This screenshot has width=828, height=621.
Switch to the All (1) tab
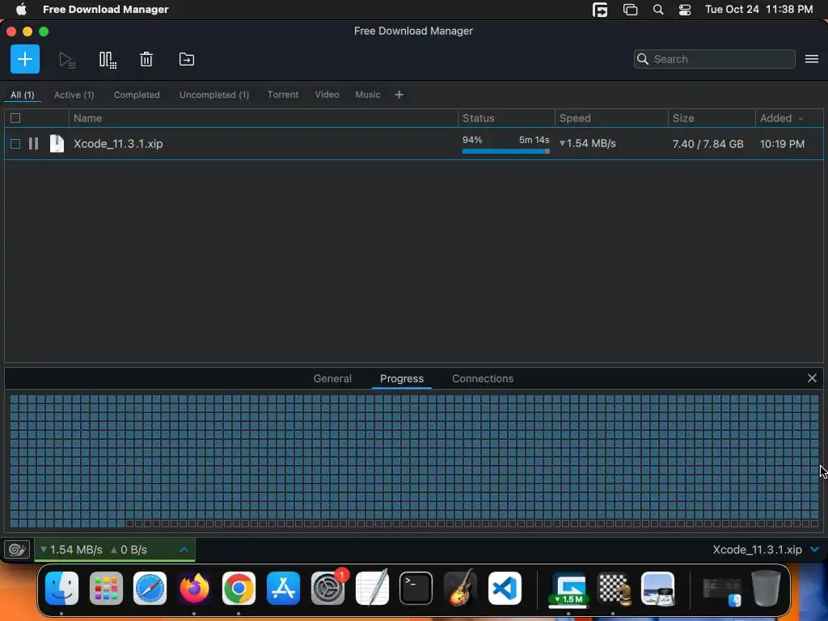point(22,95)
